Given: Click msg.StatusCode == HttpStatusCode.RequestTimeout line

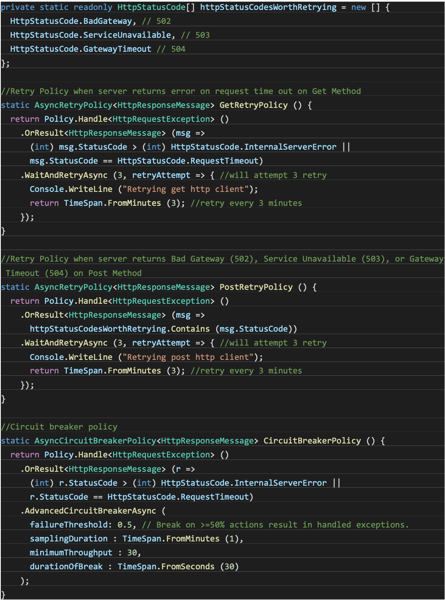Looking at the screenshot, I should 146,161.
